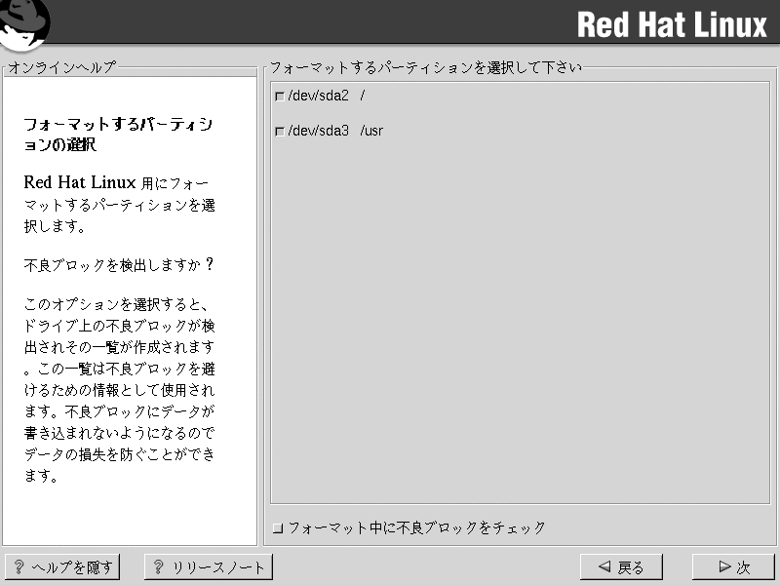Go back with the 戻る button

619,566
